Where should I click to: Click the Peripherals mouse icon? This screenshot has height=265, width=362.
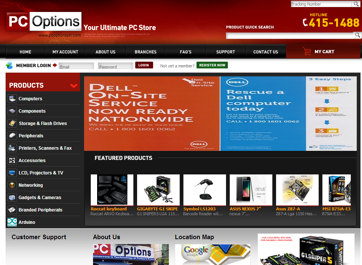12,135
